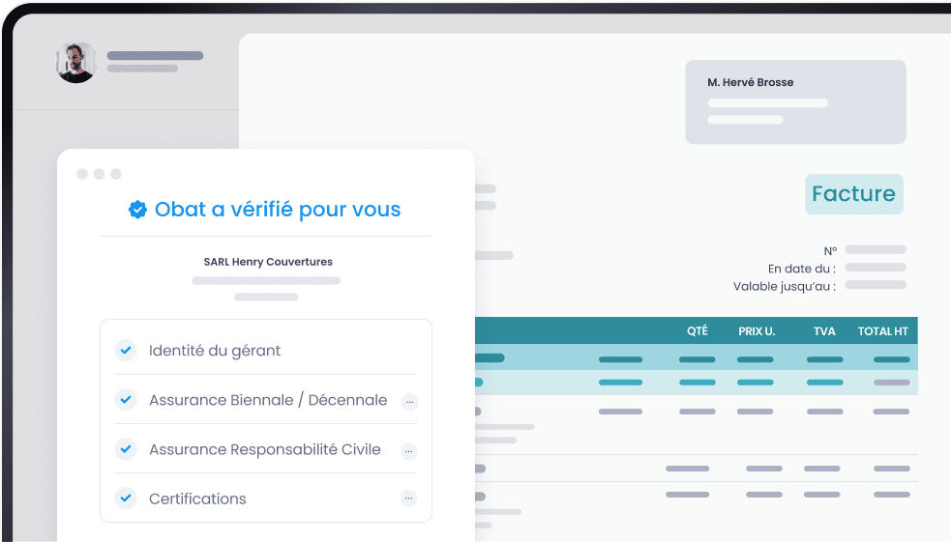Toggle the check next to Certifications

click(x=126, y=499)
